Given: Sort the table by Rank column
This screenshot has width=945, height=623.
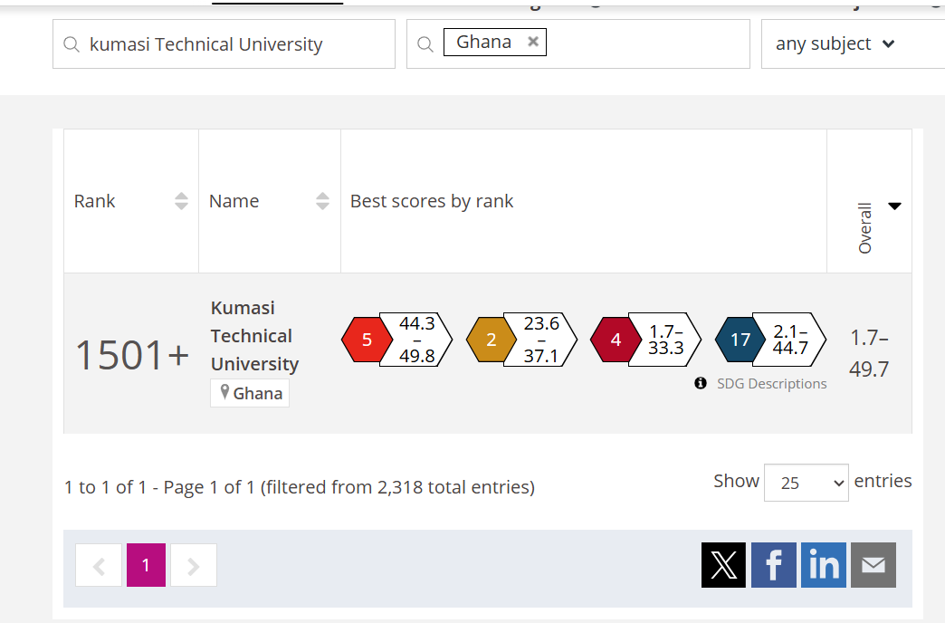Looking at the screenshot, I should 181,201.
